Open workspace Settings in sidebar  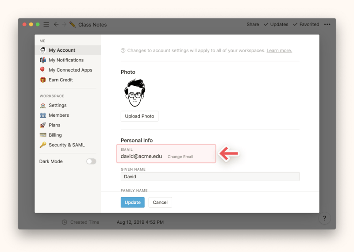[x=58, y=106]
